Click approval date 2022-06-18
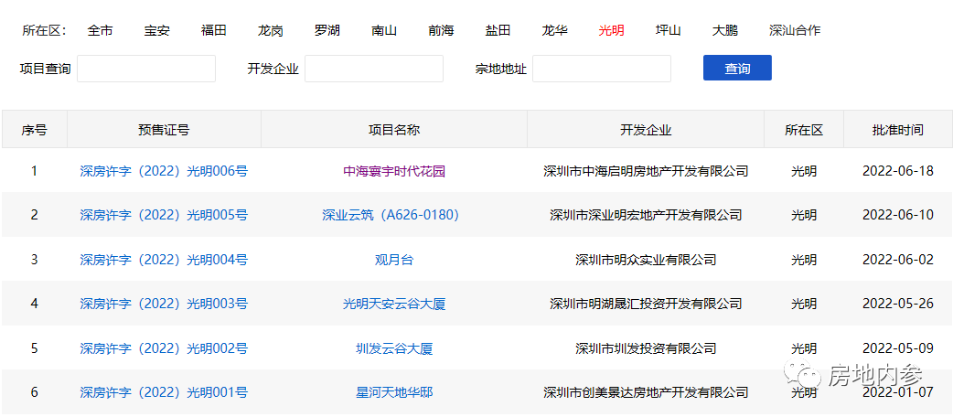The image size is (953, 417). pos(898,171)
